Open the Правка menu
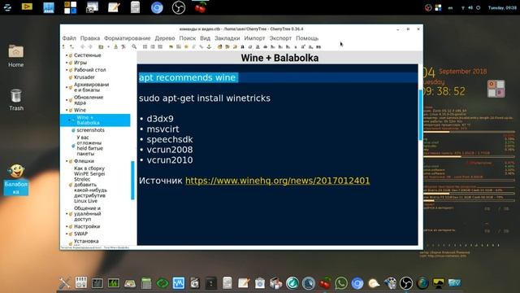 coord(90,38)
